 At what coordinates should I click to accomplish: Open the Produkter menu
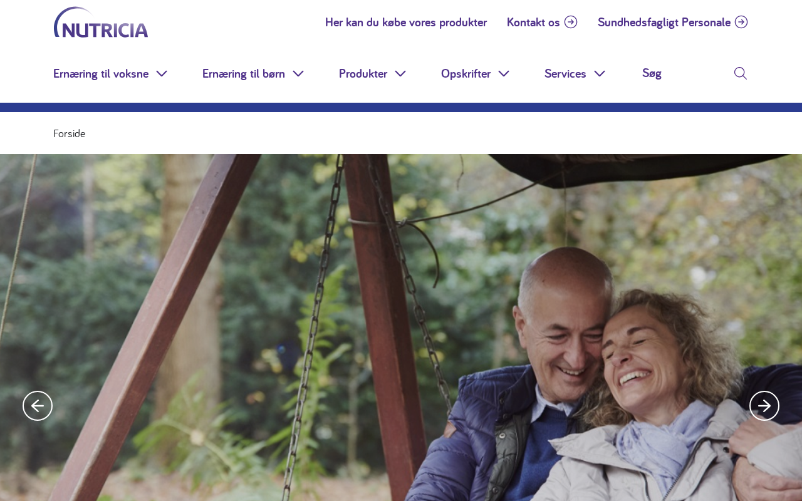(x=363, y=73)
